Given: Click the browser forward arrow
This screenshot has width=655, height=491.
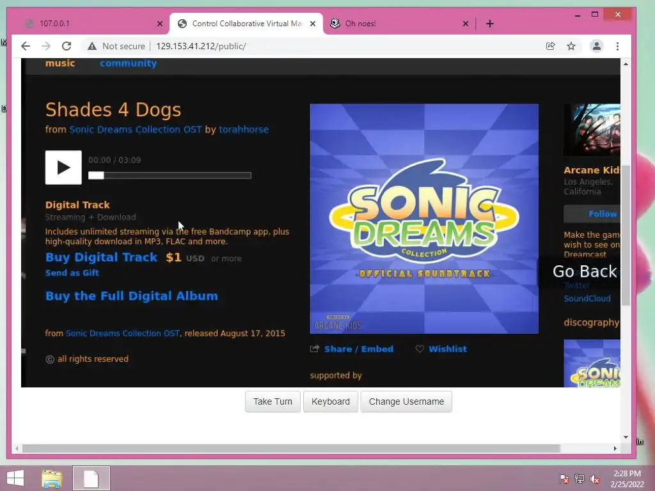Looking at the screenshot, I should [46, 46].
